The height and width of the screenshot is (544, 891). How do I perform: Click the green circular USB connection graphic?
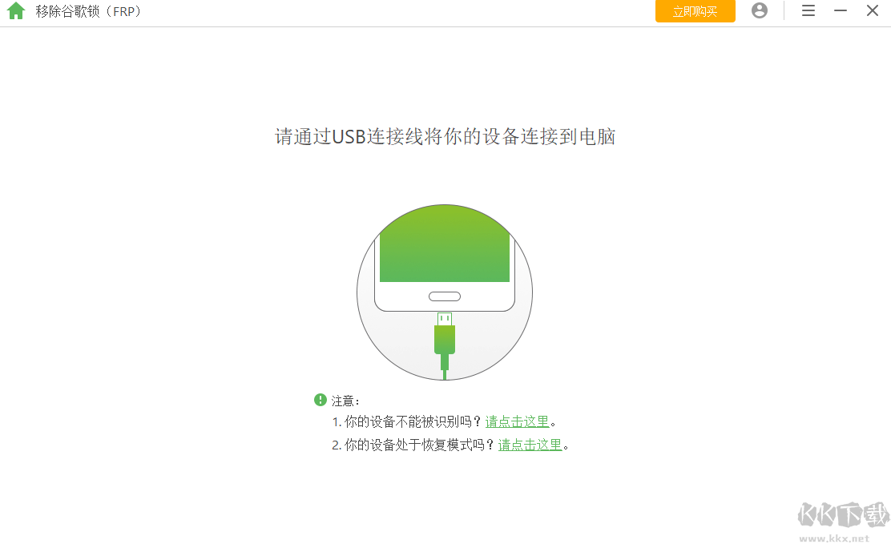tap(444, 292)
